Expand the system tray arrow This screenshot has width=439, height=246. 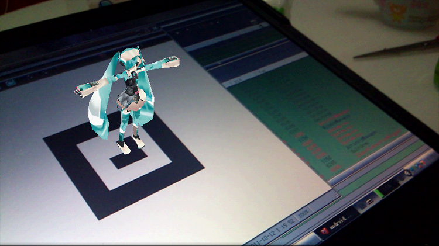408,174
